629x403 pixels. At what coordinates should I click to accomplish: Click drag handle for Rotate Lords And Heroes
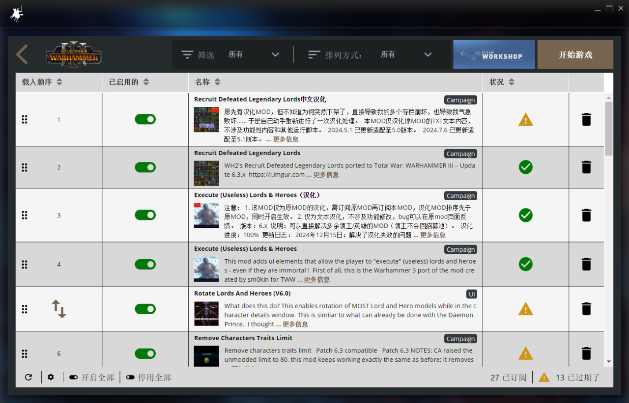point(25,309)
